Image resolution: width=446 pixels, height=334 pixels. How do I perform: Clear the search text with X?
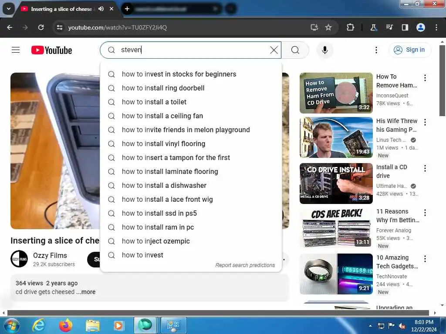pos(274,50)
